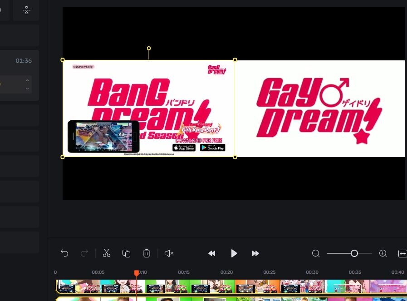Click the phone gameplay image in preview
This screenshot has width=407, height=301.
click(x=103, y=137)
